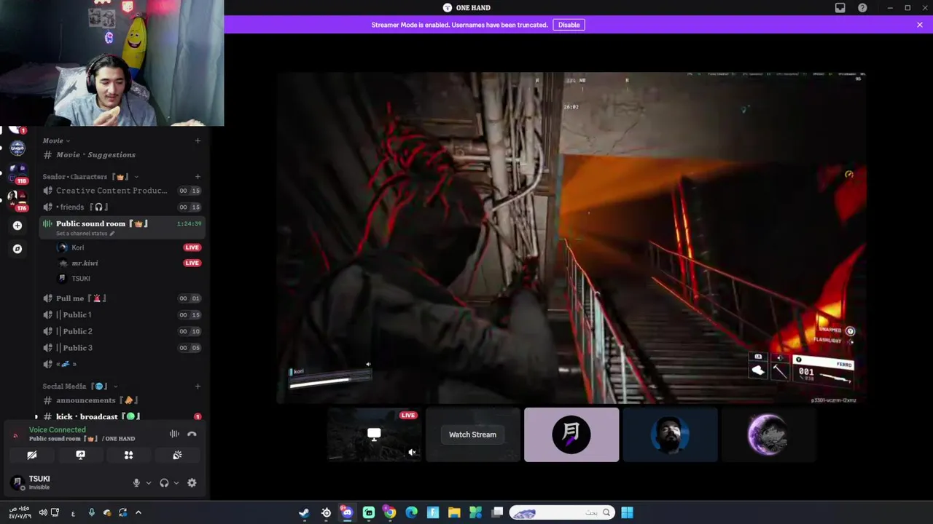Click mr.kiwi's LIVE badge
Image resolution: width=933 pixels, height=524 pixels.
[x=192, y=263]
